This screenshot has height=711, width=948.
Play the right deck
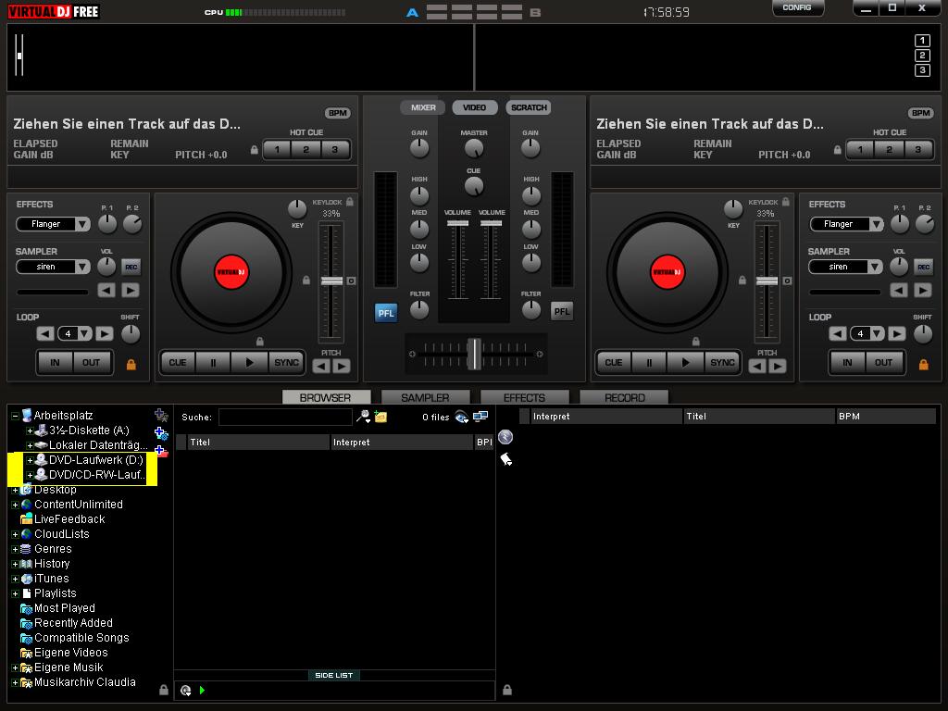click(x=685, y=363)
